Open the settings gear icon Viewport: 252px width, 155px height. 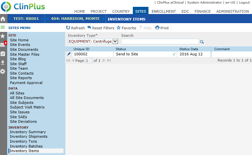click(3, 71)
